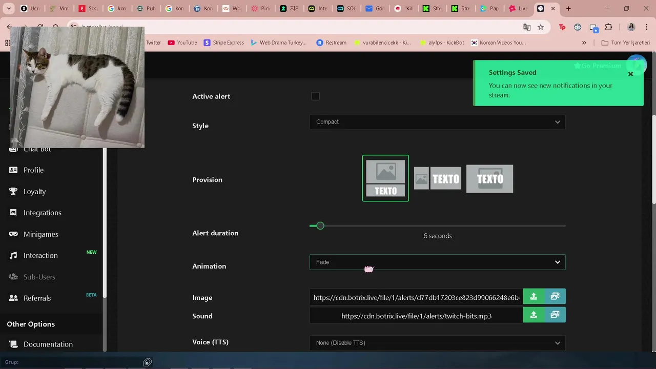
Task: Click the Tp extension icon
Action: (x=562, y=27)
